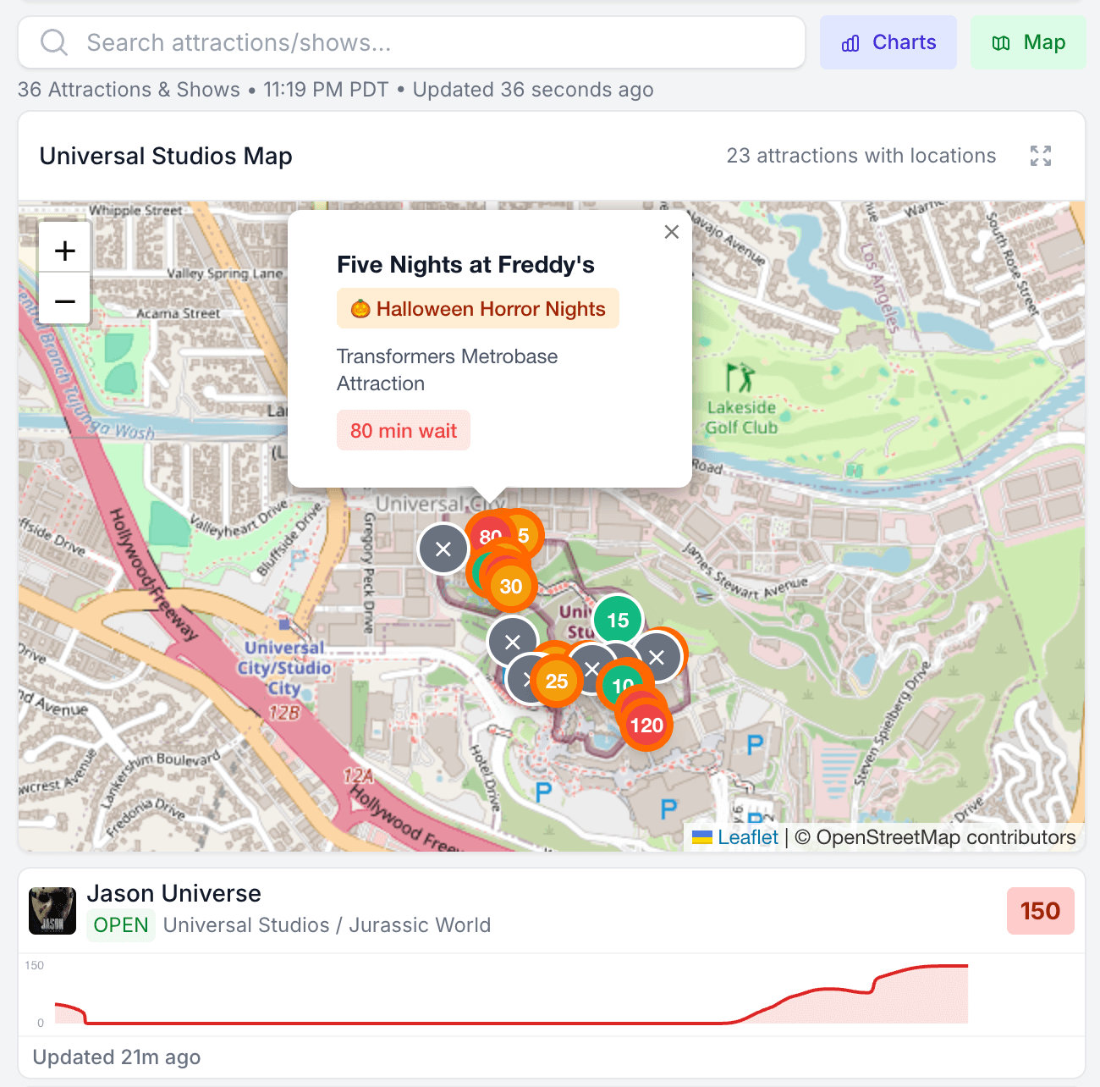Click Universal Studios / Jurassic World text

[327, 925]
